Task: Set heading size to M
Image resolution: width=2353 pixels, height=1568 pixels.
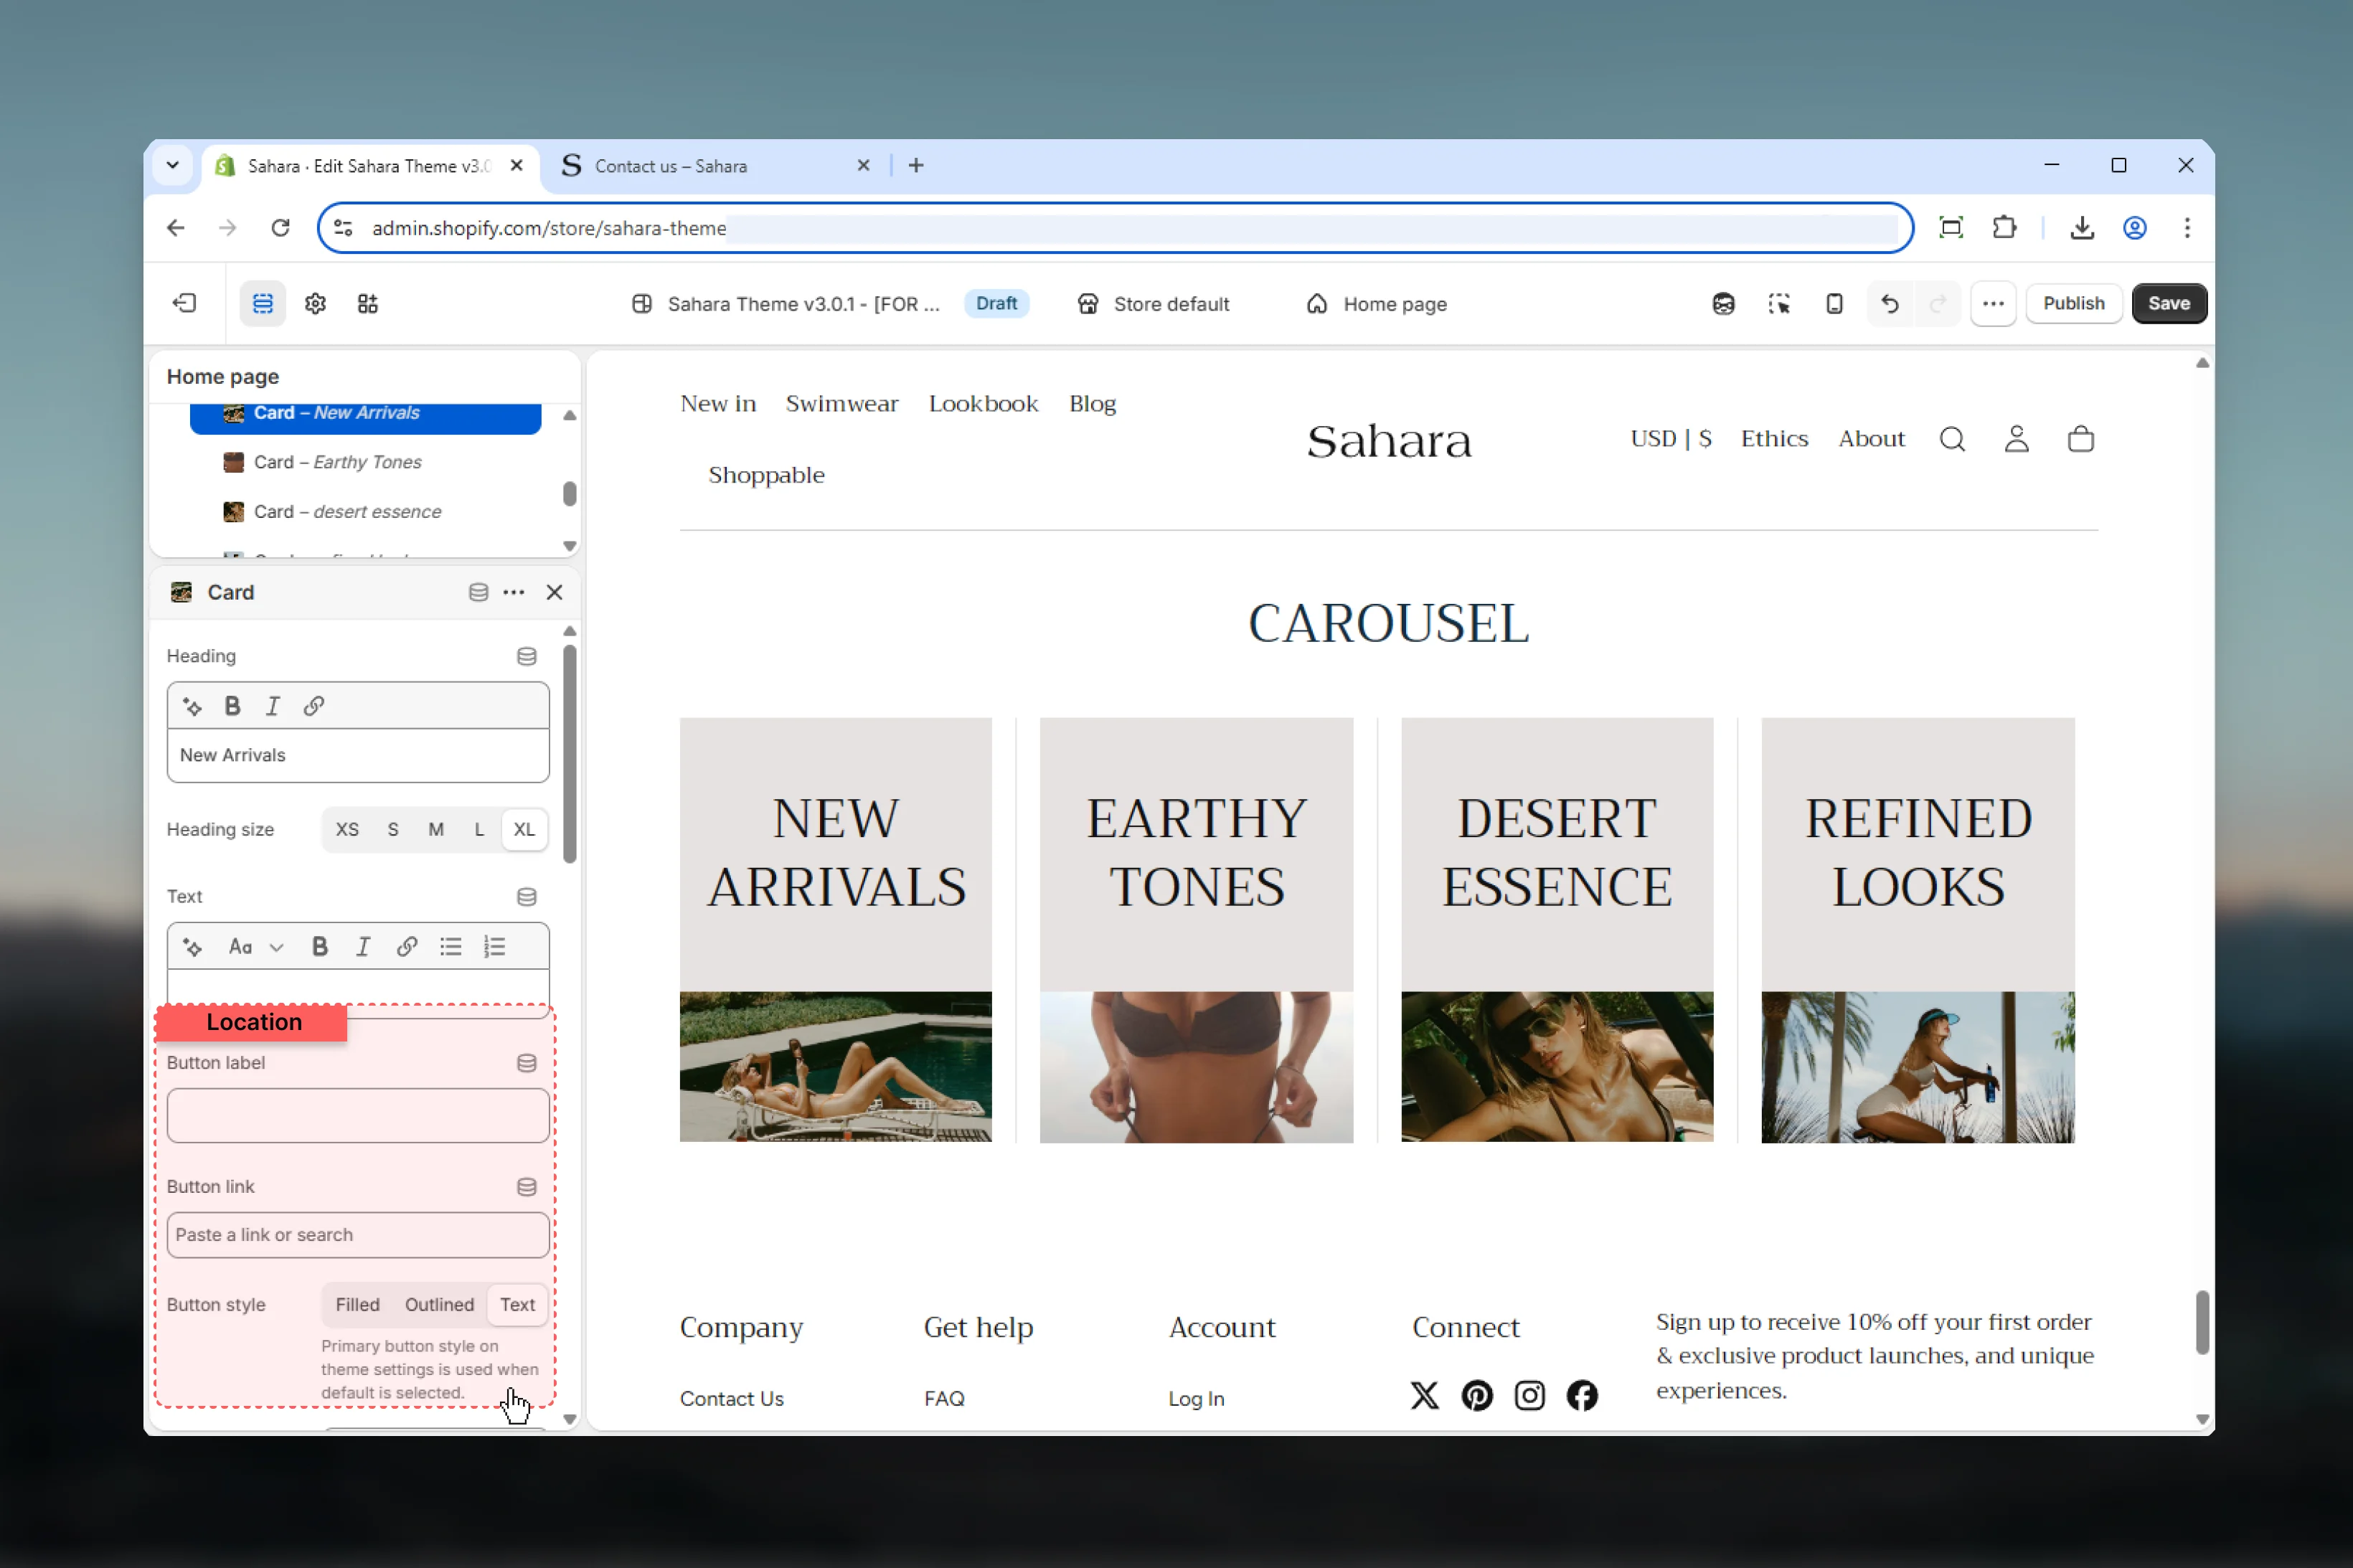Action: tap(436, 829)
